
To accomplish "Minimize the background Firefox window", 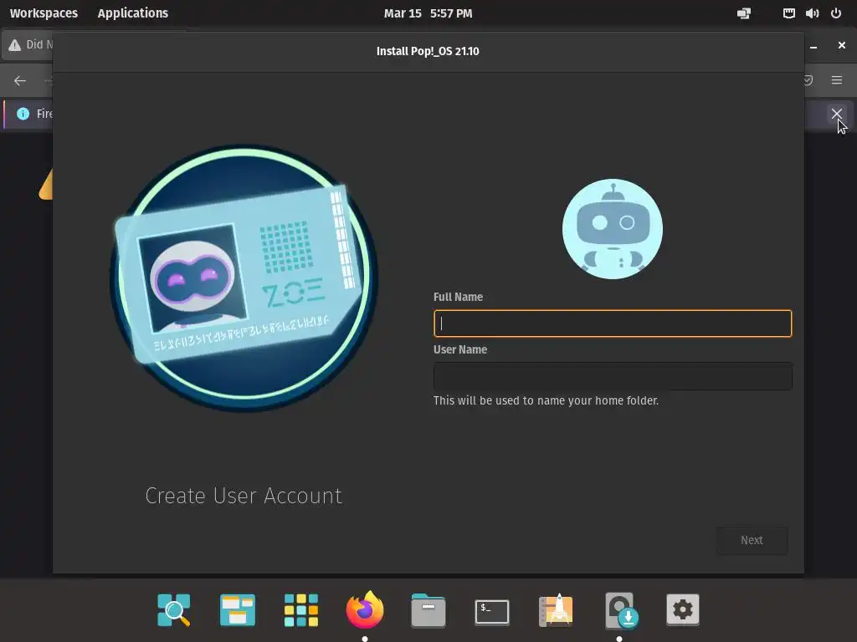I will pos(813,46).
